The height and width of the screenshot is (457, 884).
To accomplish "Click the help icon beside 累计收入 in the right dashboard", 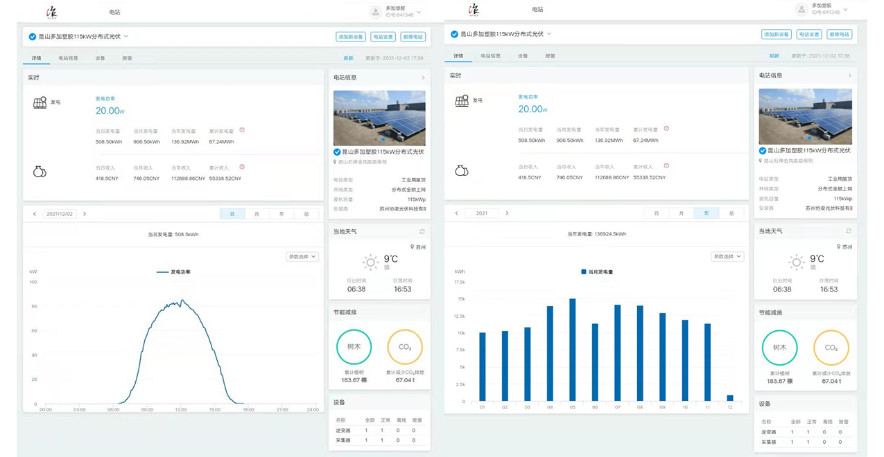I will click(666, 165).
